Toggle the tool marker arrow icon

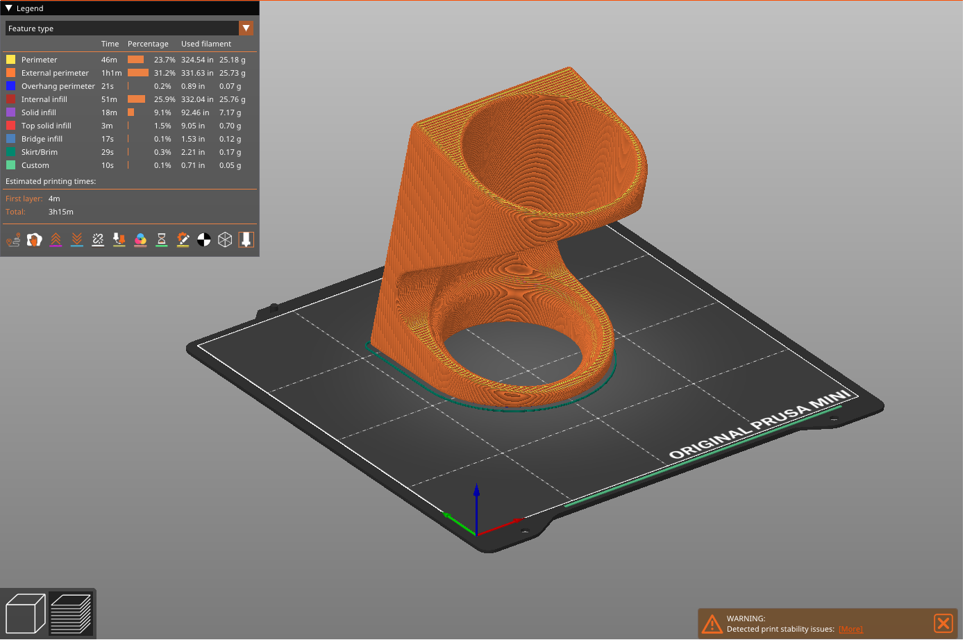pyautogui.click(x=246, y=240)
